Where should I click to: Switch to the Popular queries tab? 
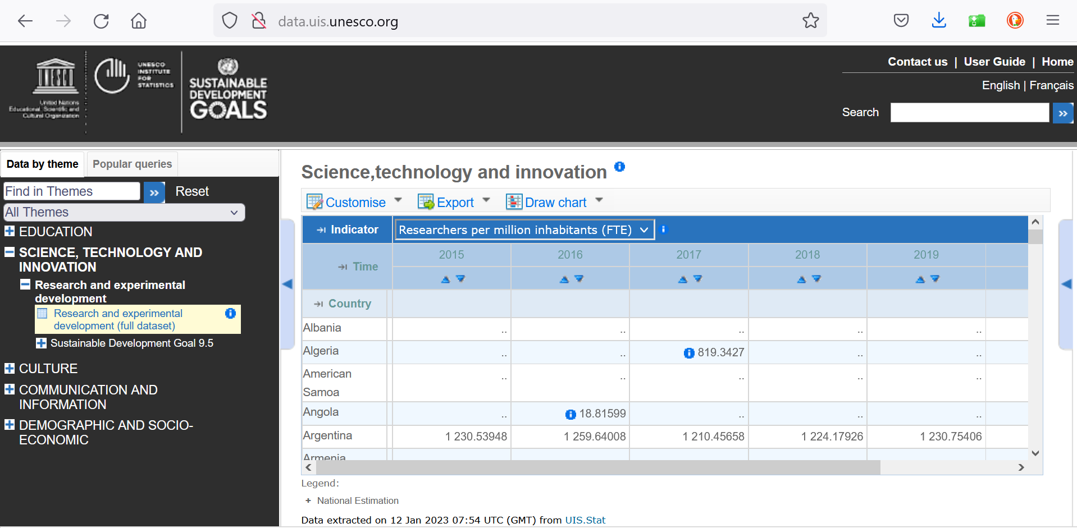click(132, 164)
